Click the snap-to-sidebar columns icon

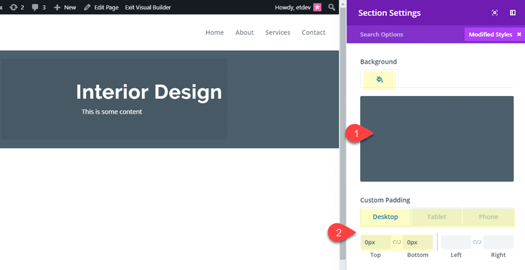[x=512, y=13]
